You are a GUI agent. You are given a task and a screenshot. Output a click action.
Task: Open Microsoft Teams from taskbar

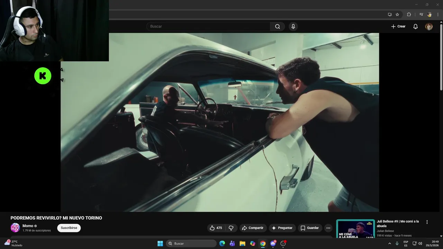tap(232, 243)
